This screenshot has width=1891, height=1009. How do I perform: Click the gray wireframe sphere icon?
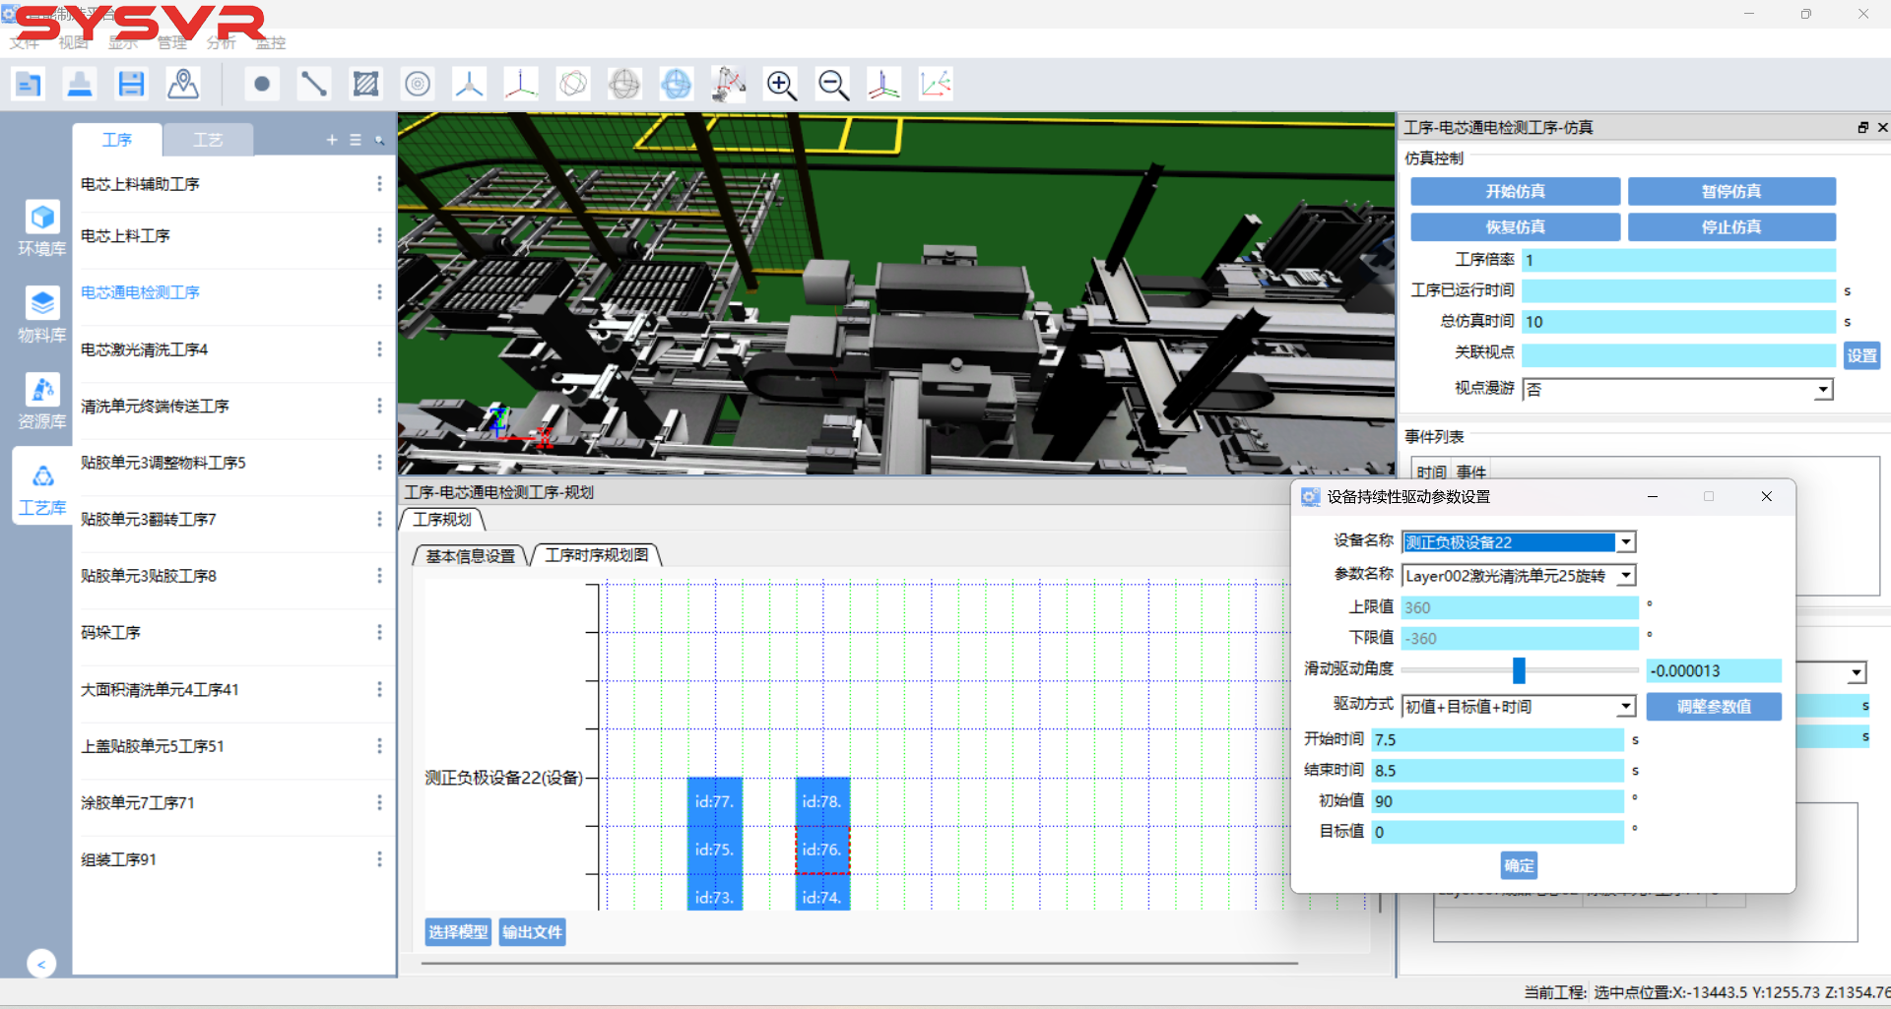click(x=624, y=85)
